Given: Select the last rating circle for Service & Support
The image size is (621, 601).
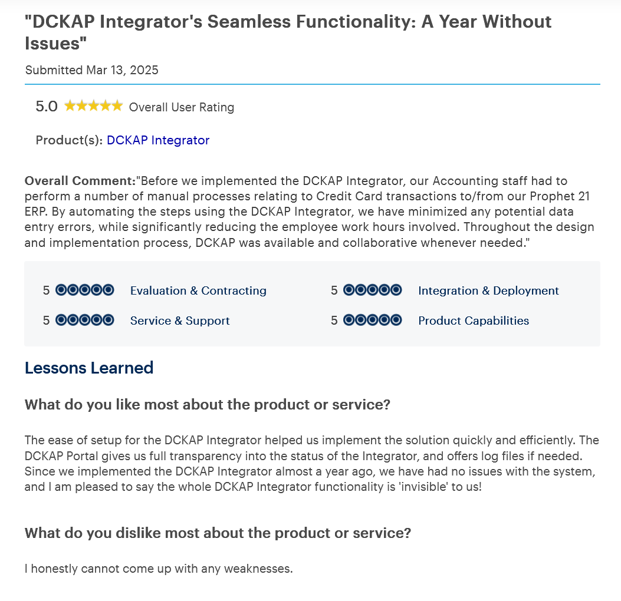Looking at the screenshot, I should tap(108, 320).
